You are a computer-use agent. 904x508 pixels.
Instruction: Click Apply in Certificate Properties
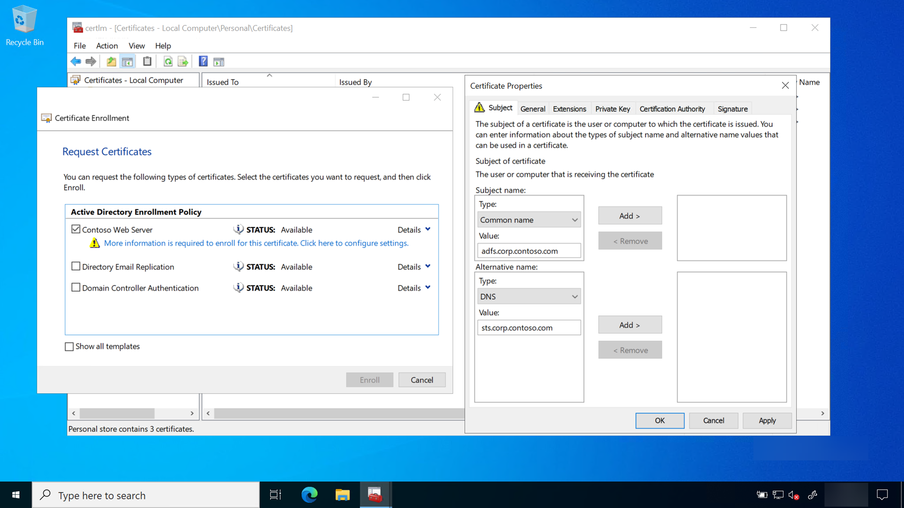(x=767, y=421)
